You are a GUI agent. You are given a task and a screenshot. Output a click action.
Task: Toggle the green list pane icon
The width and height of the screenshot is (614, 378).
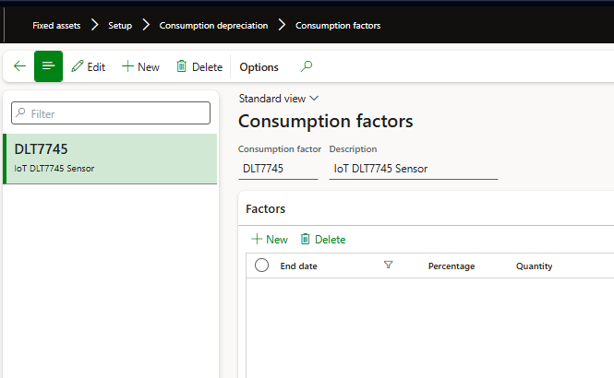(48, 66)
